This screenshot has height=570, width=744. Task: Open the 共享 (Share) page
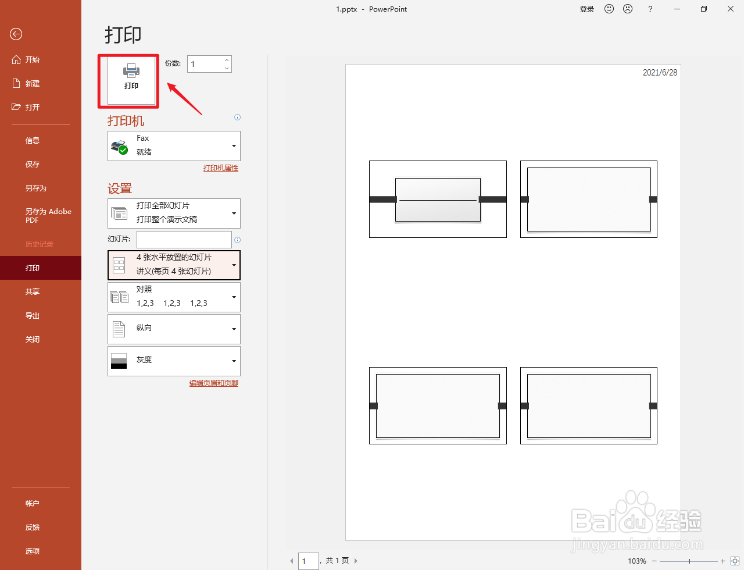41,291
